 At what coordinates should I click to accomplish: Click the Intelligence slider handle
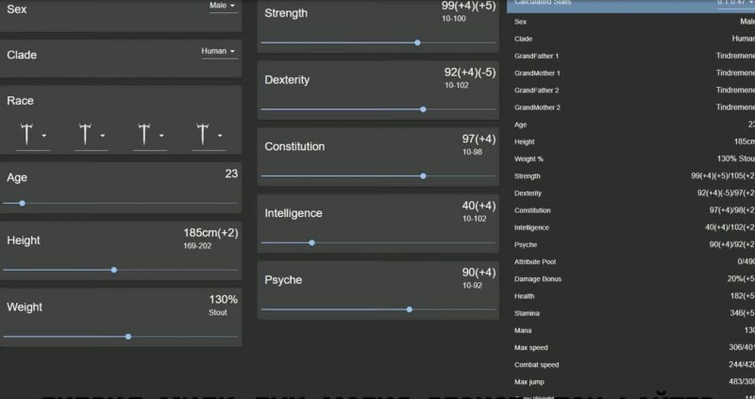click(311, 242)
